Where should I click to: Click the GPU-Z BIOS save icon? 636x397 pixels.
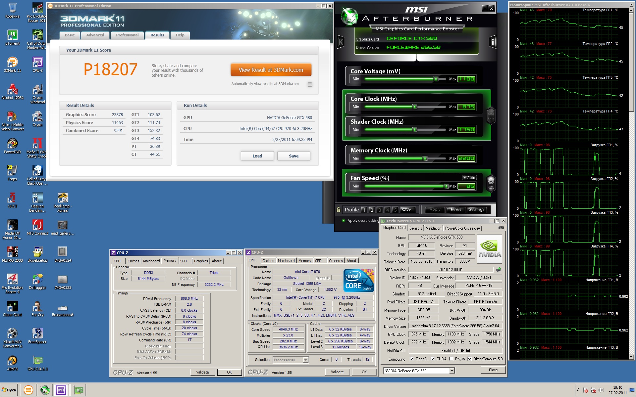point(499,270)
